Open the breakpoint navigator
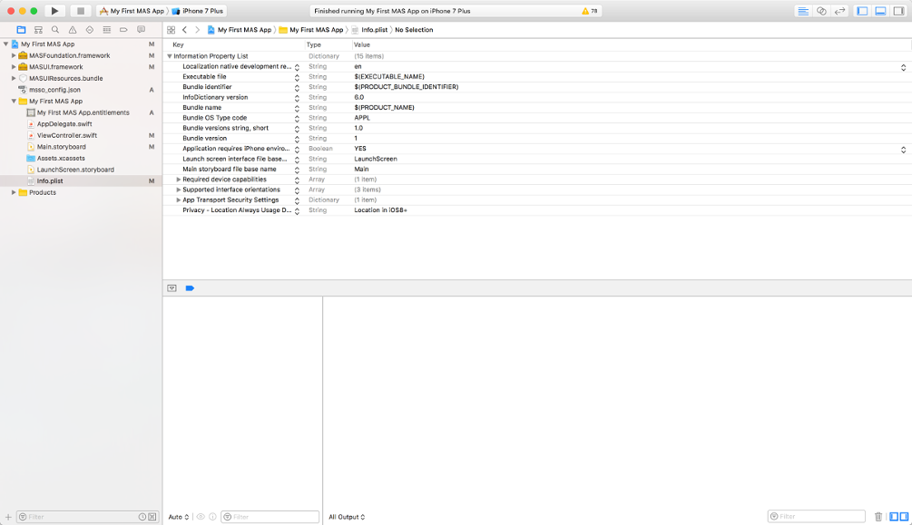Viewport: 912px width, 525px height. pos(123,30)
